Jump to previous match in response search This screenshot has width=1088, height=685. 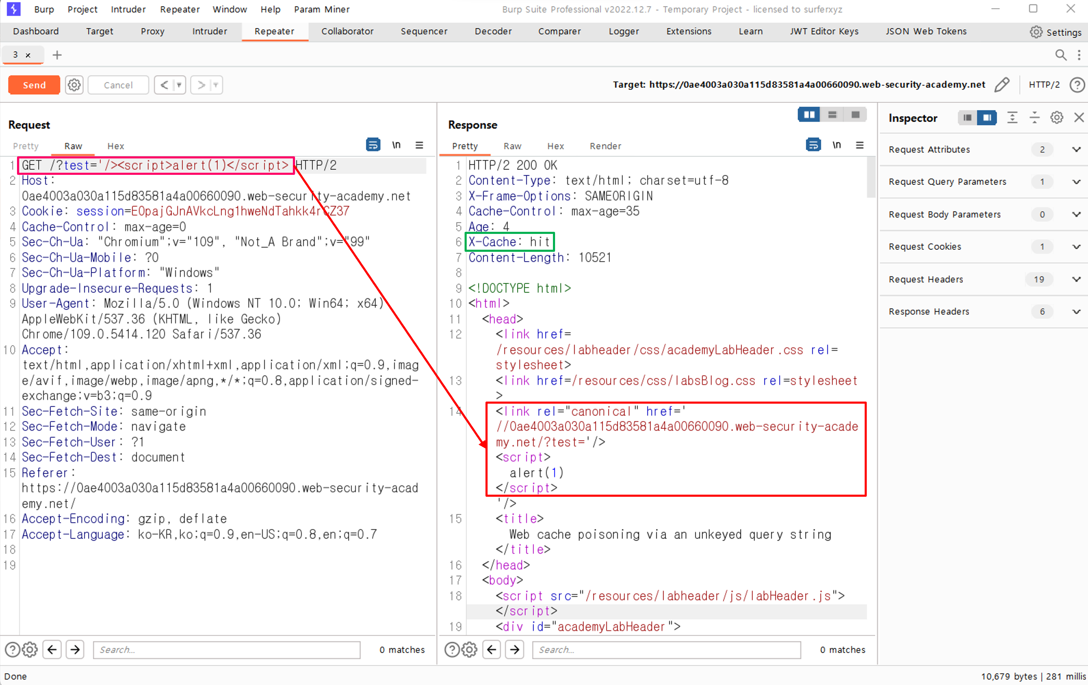(491, 650)
